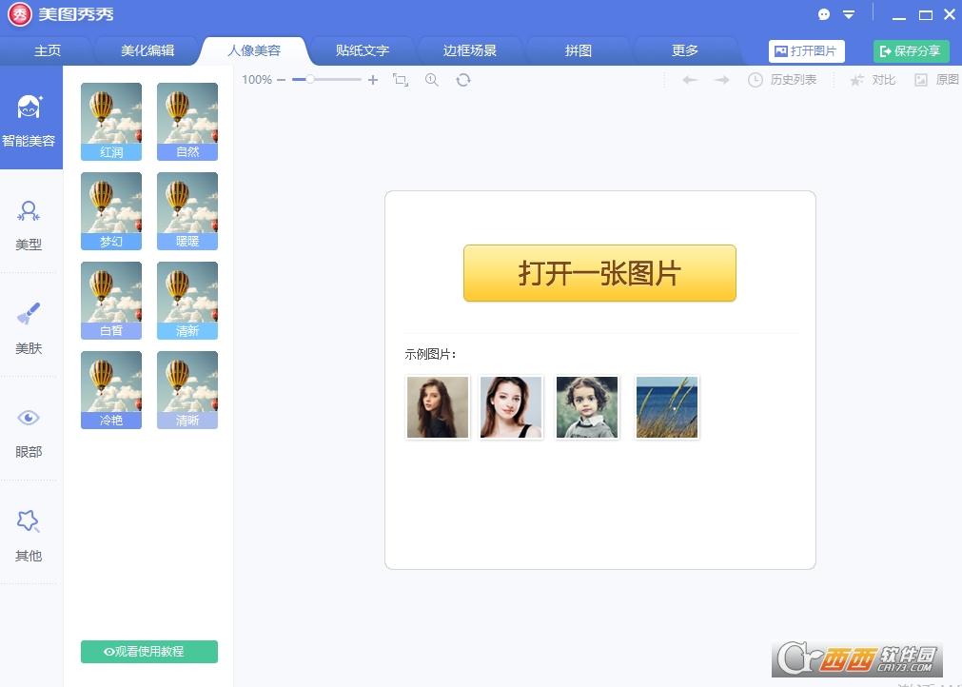Click the 观看使用教程 button
962x687 pixels.
[x=149, y=652]
